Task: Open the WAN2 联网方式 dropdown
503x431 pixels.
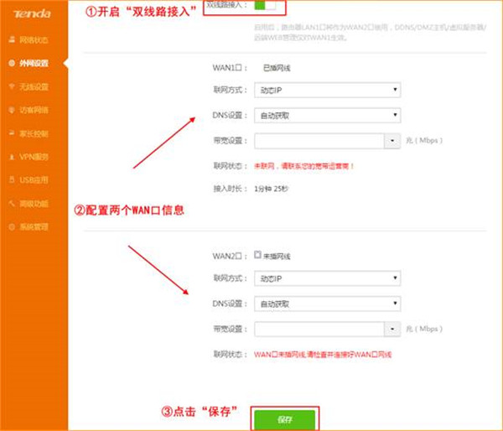Action: click(x=327, y=278)
